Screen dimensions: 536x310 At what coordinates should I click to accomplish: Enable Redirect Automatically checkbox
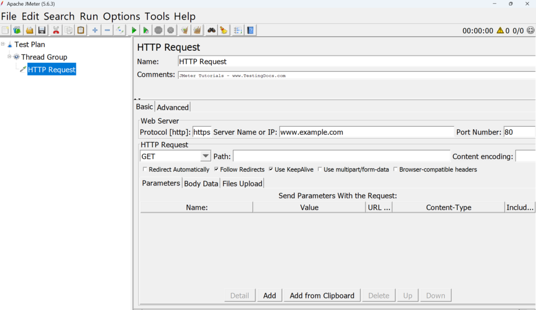click(145, 169)
